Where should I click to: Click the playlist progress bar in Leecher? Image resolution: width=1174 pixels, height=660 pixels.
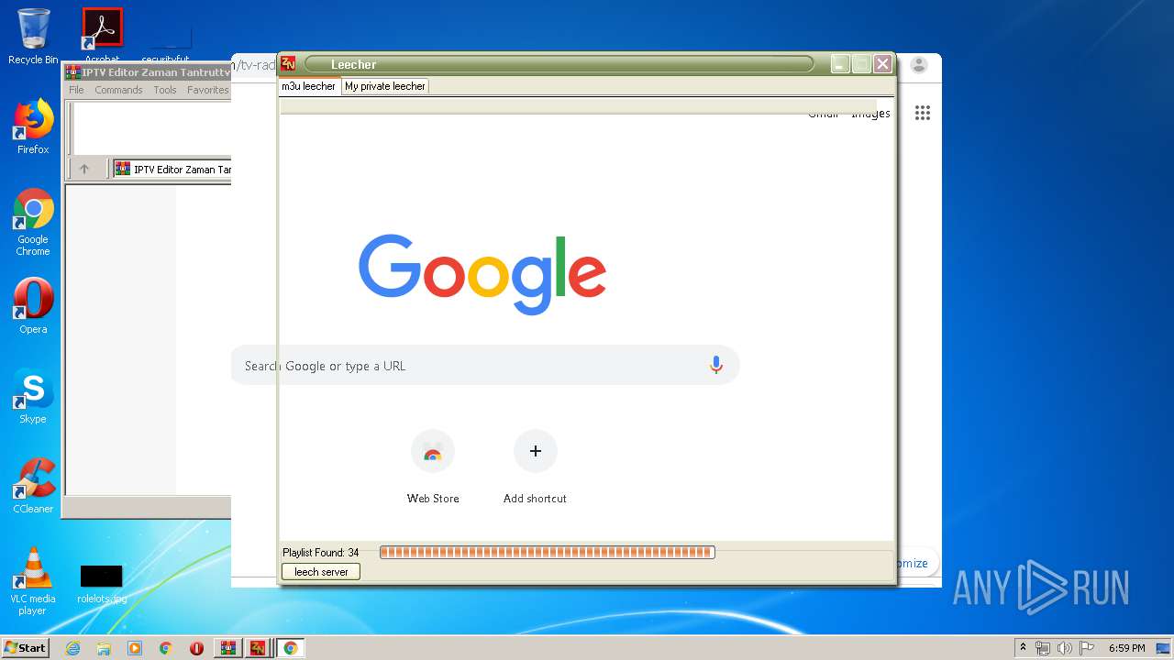(547, 552)
